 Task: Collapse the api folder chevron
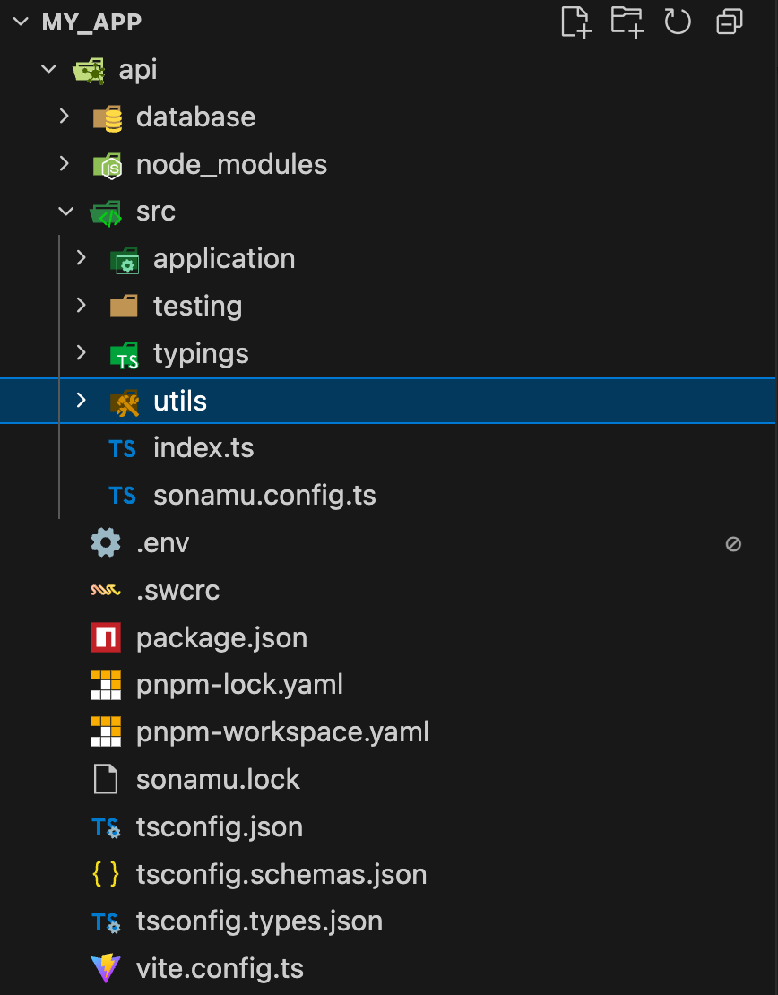[49, 69]
